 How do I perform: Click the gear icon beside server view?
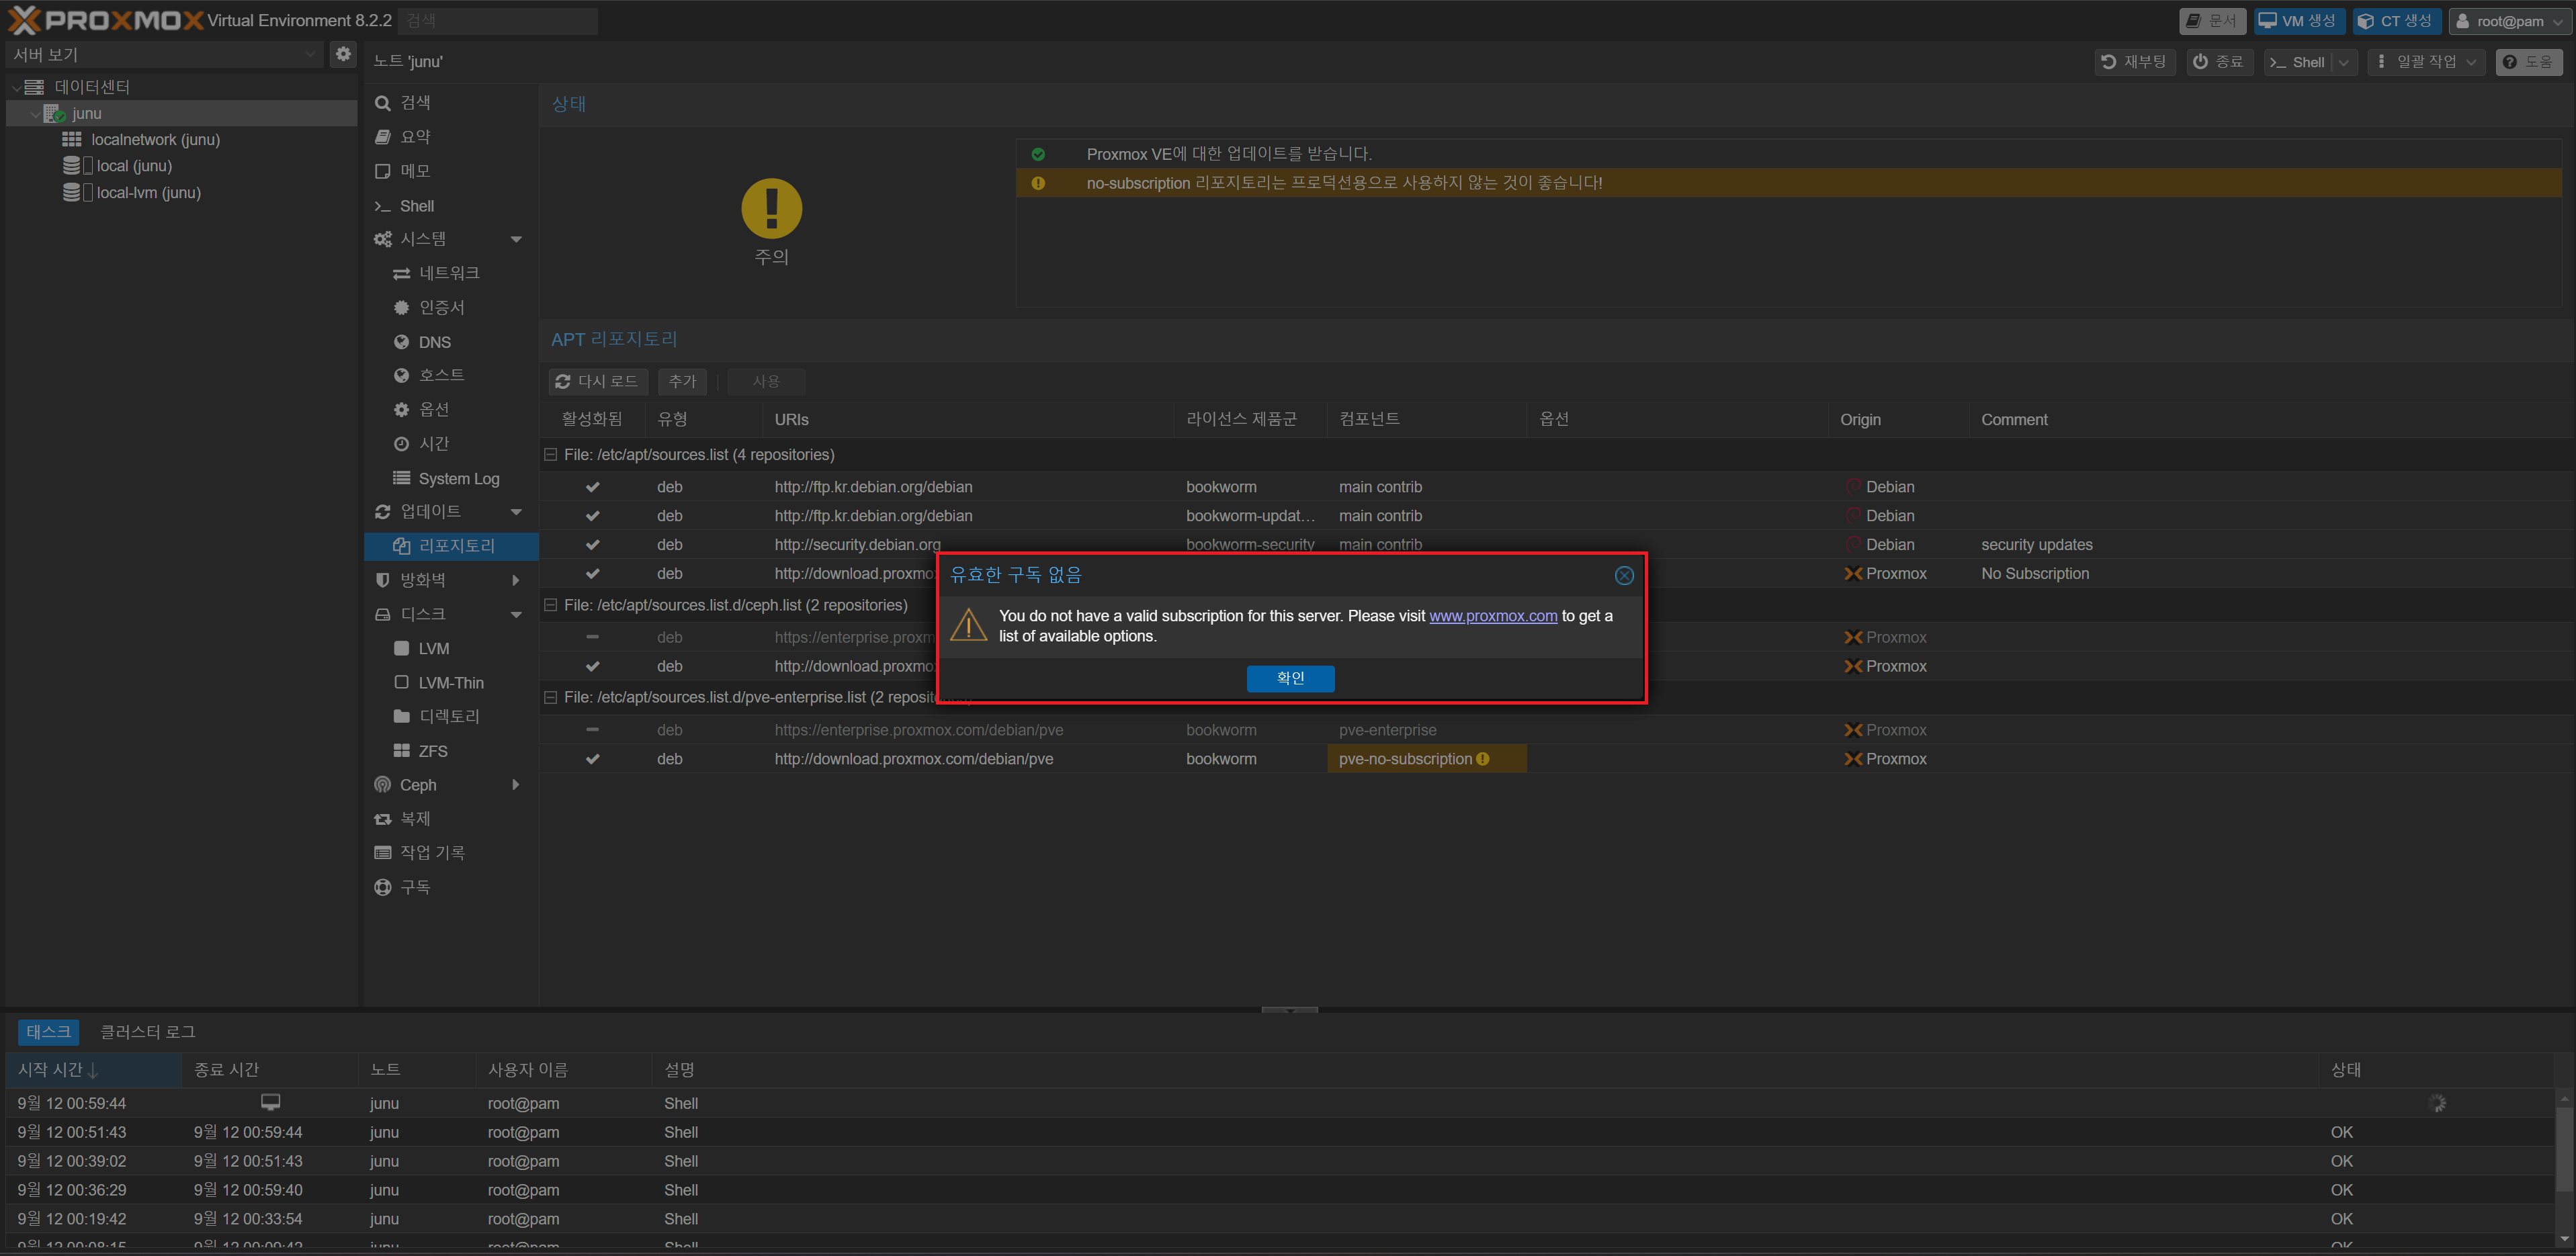click(x=343, y=54)
